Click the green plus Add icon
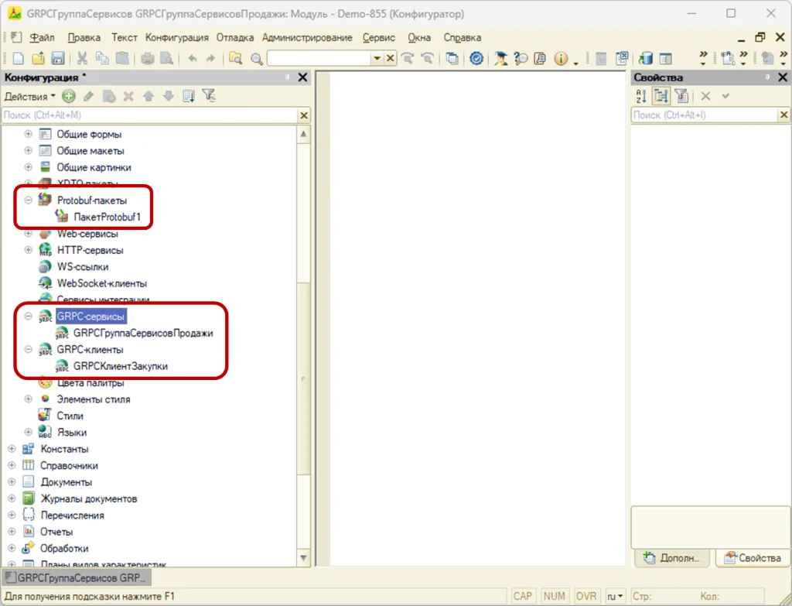Screen dimensions: 792x606 (x=69, y=96)
